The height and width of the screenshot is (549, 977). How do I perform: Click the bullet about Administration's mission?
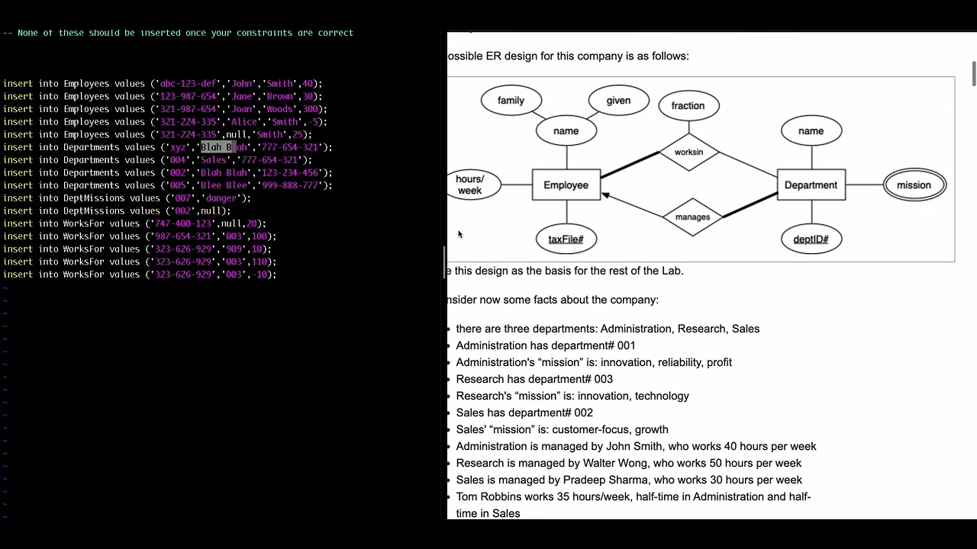[594, 362]
